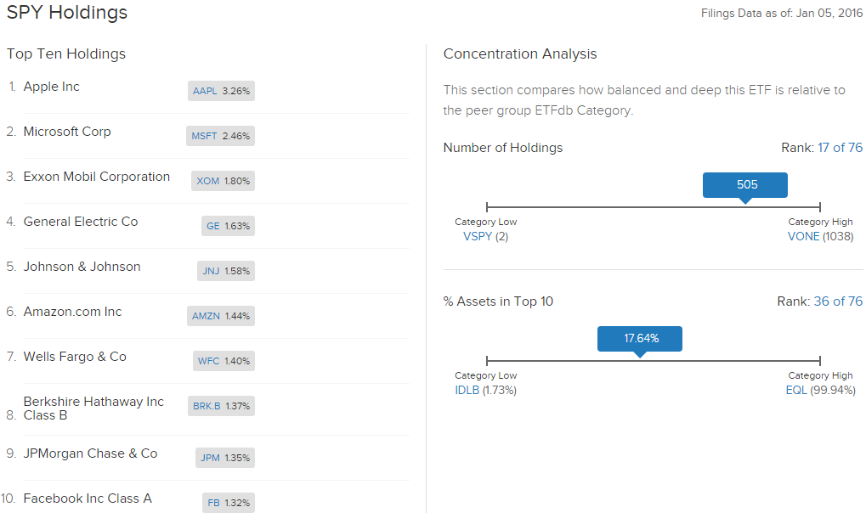Click the BRK.B ticker link
The height and width of the screenshot is (524, 866).
(207, 406)
